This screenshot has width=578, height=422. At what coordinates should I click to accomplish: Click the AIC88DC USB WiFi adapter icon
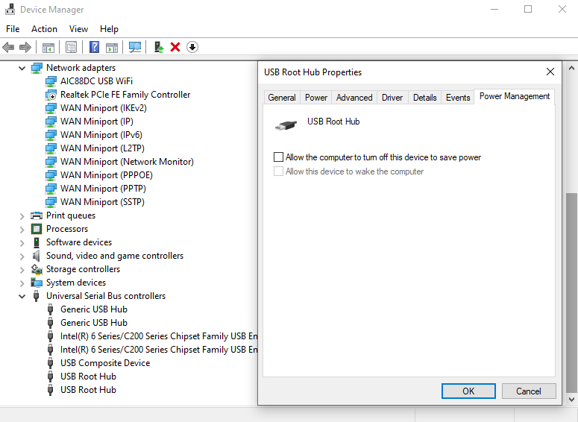51,81
